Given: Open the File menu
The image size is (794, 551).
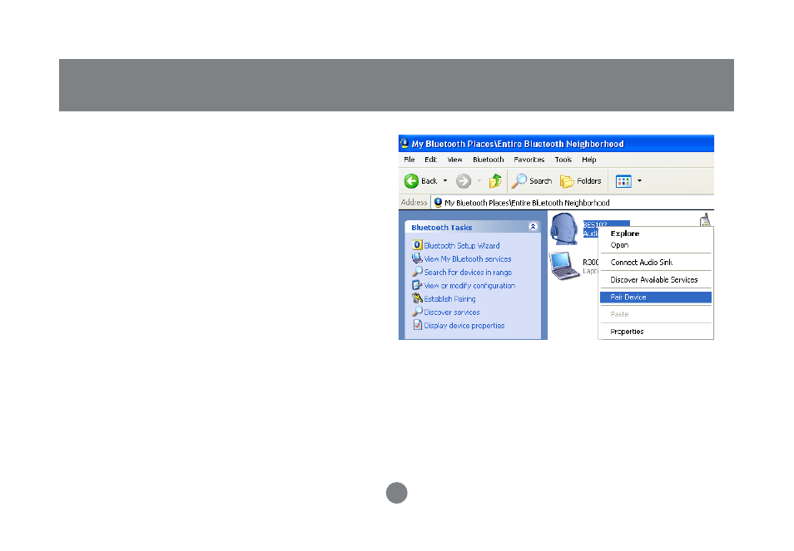Looking at the screenshot, I should point(409,160).
